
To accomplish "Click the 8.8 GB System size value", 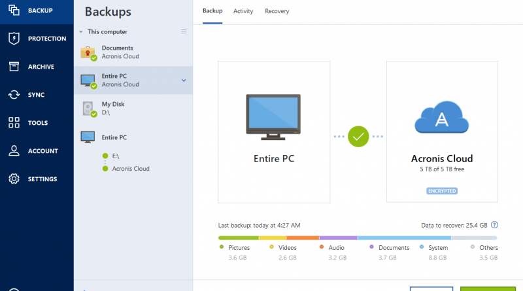I will pos(437,258).
